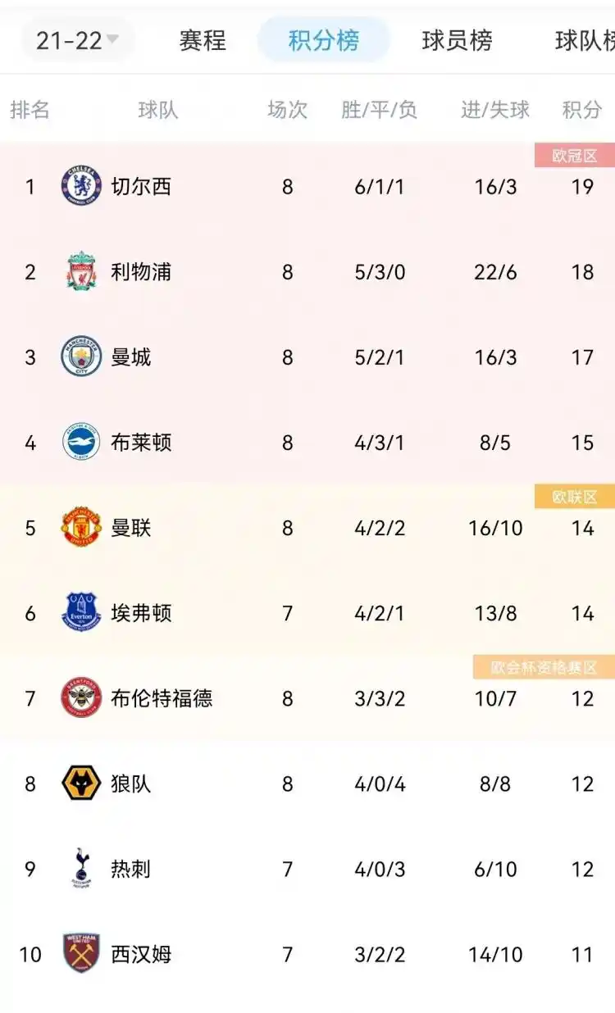
Task: Select the 积分榜 tab
Action: tap(323, 40)
